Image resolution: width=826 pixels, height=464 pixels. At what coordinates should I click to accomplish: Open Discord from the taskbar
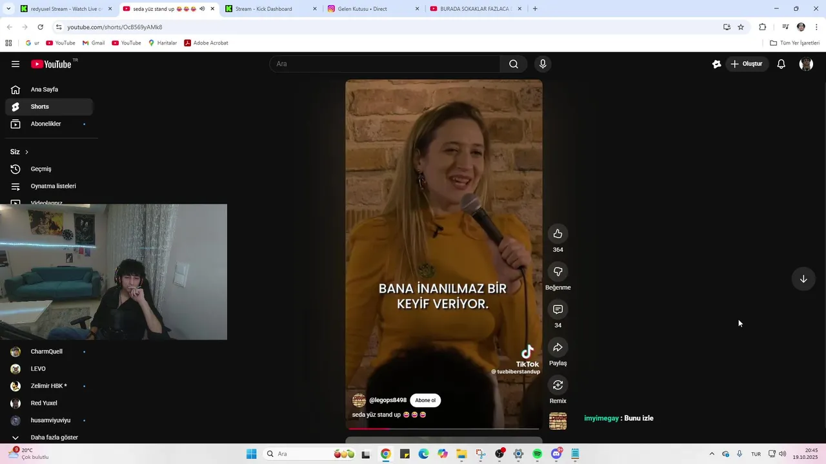pyautogui.click(x=556, y=454)
